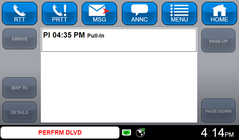The image size is (239, 140).
Task: Open the MSG envelope messages
Action: 99,13
